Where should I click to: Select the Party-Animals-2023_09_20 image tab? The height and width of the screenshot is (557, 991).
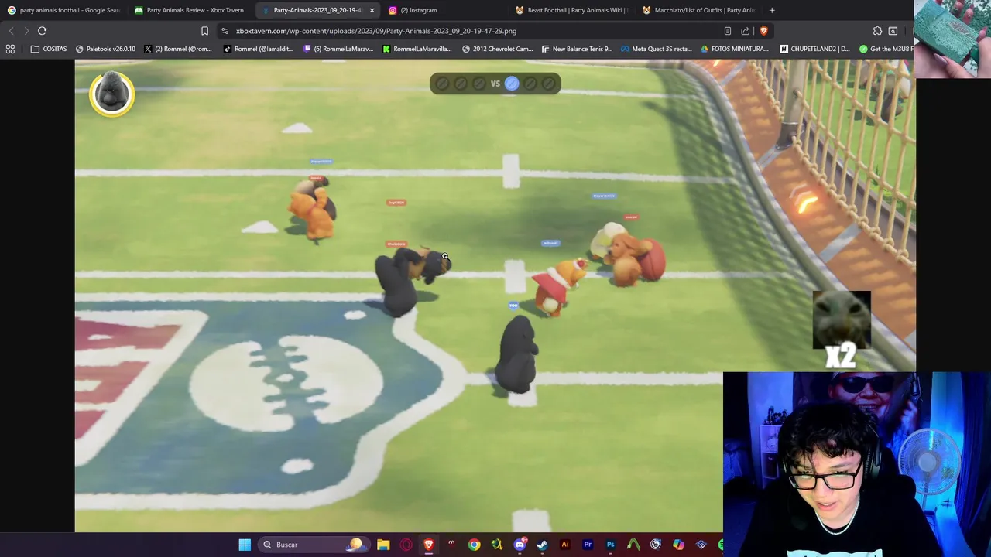[317, 10]
